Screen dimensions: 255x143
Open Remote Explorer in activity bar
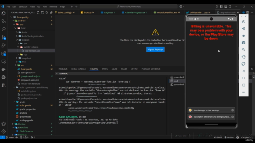click(x=4, y=62)
